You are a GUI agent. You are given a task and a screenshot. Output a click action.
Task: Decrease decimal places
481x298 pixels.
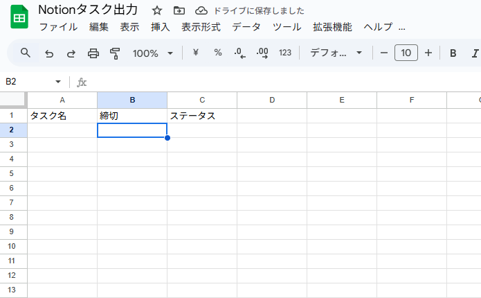point(239,53)
